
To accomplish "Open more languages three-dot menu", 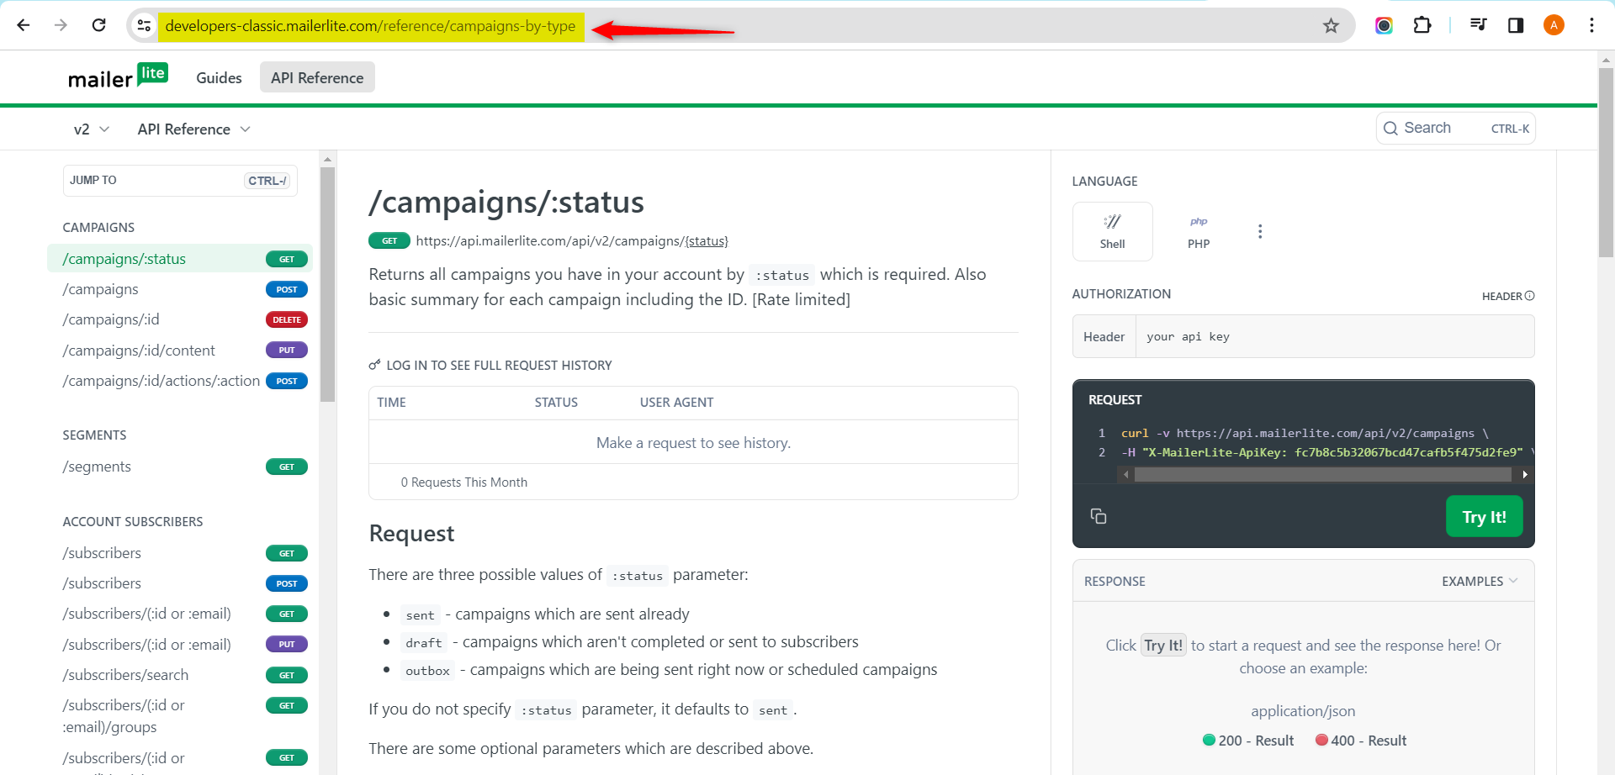I will point(1259,231).
